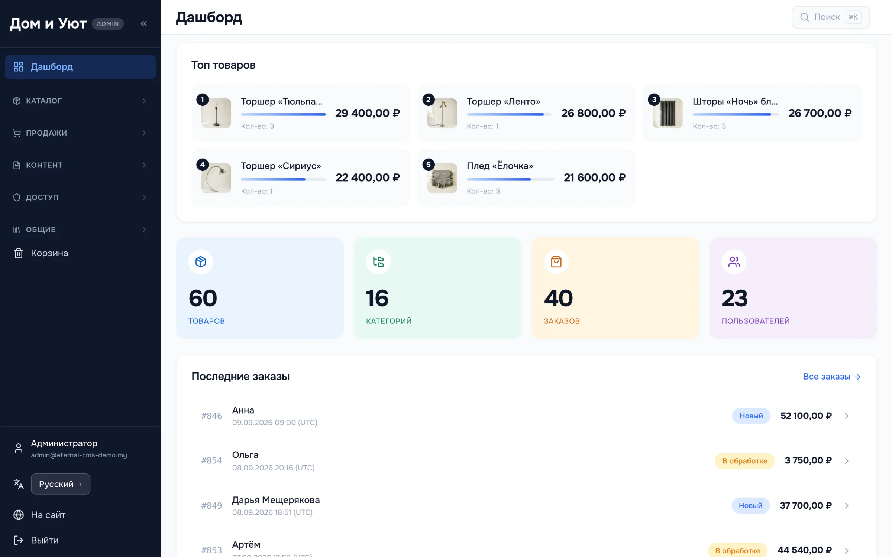Expand the Доступ section chevron
Image resolution: width=892 pixels, height=557 pixels.
pyautogui.click(x=144, y=197)
